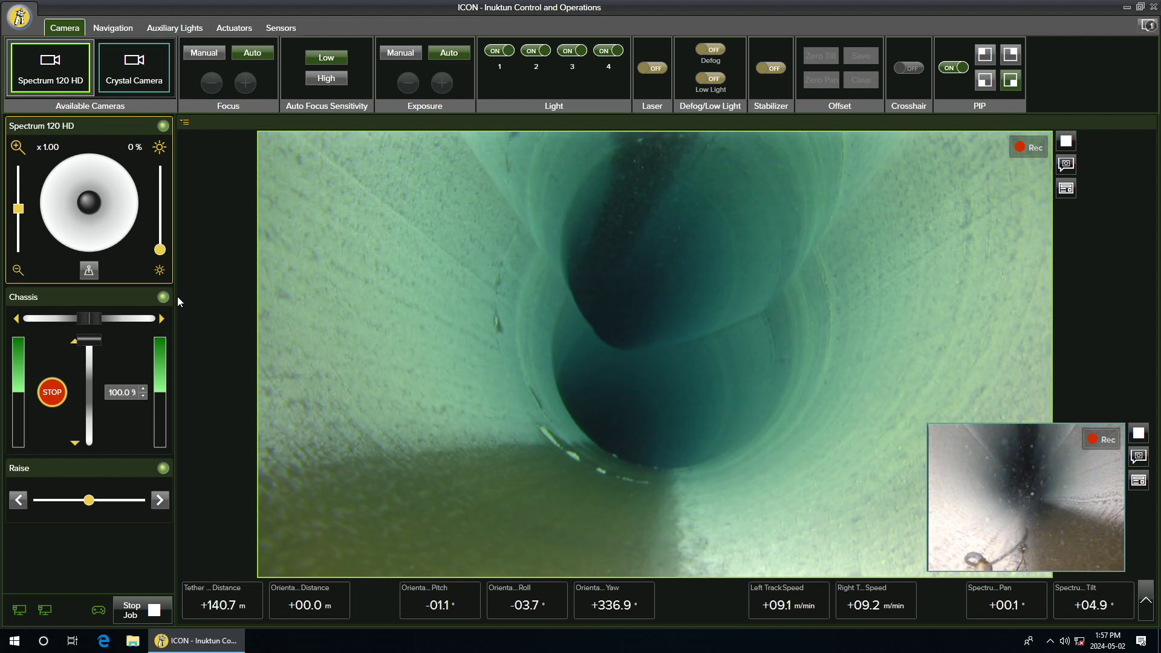This screenshot has width=1161, height=653.
Task: Show hidden icons in the system tray
Action: click(x=1050, y=641)
